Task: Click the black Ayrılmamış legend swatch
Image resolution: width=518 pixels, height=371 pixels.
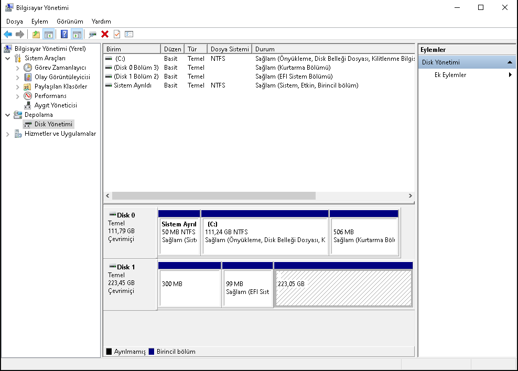Action: [109, 352]
